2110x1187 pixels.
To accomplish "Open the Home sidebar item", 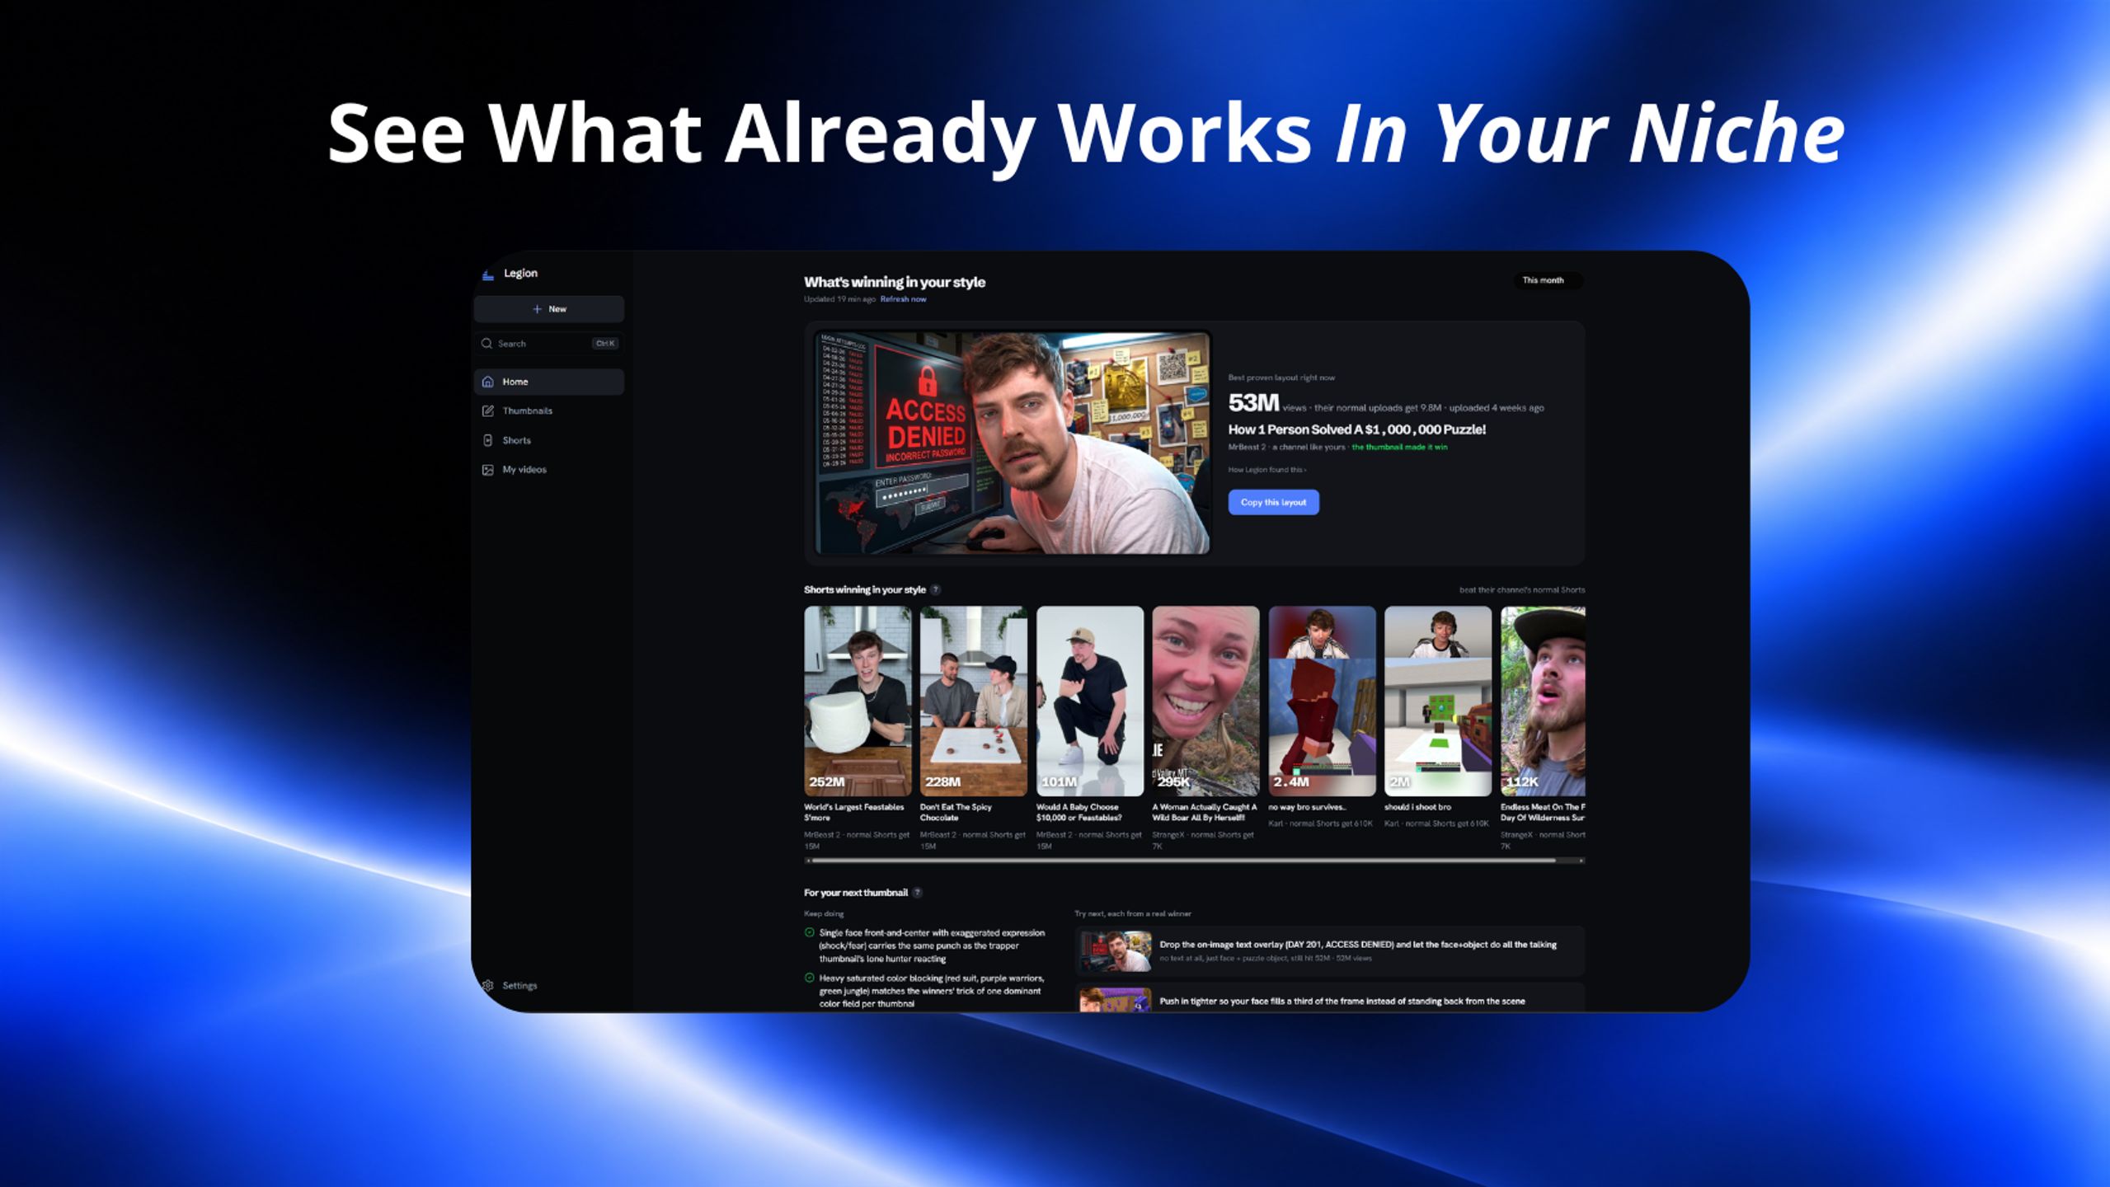I will pos(548,382).
